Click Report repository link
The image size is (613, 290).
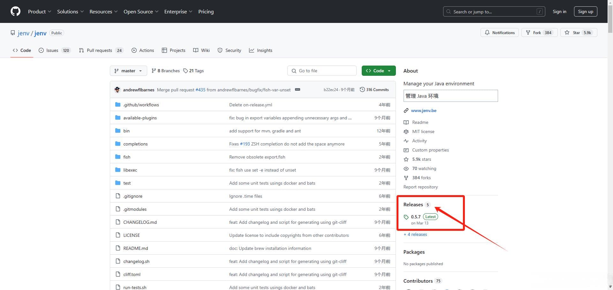pyautogui.click(x=420, y=187)
